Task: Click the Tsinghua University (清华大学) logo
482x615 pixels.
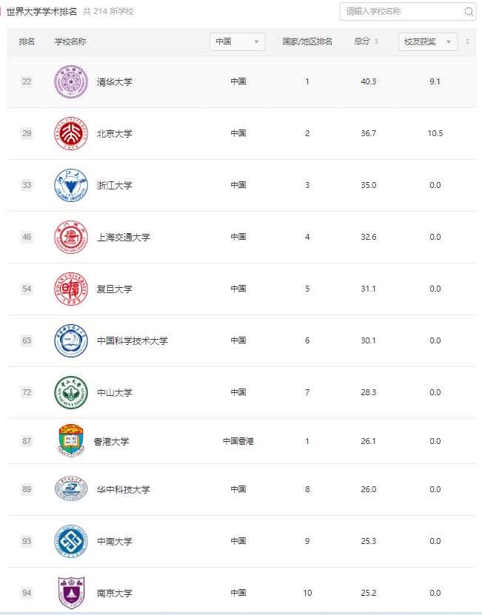Action: pyautogui.click(x=70, y=81)
